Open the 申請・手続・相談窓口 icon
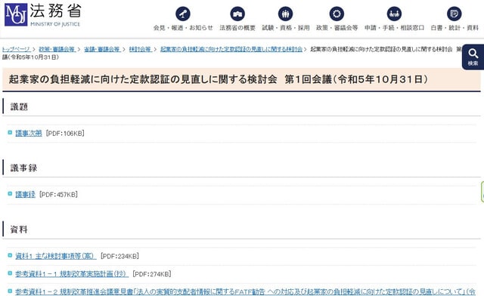Screen dimensions: 484x296 coord(394,14)
